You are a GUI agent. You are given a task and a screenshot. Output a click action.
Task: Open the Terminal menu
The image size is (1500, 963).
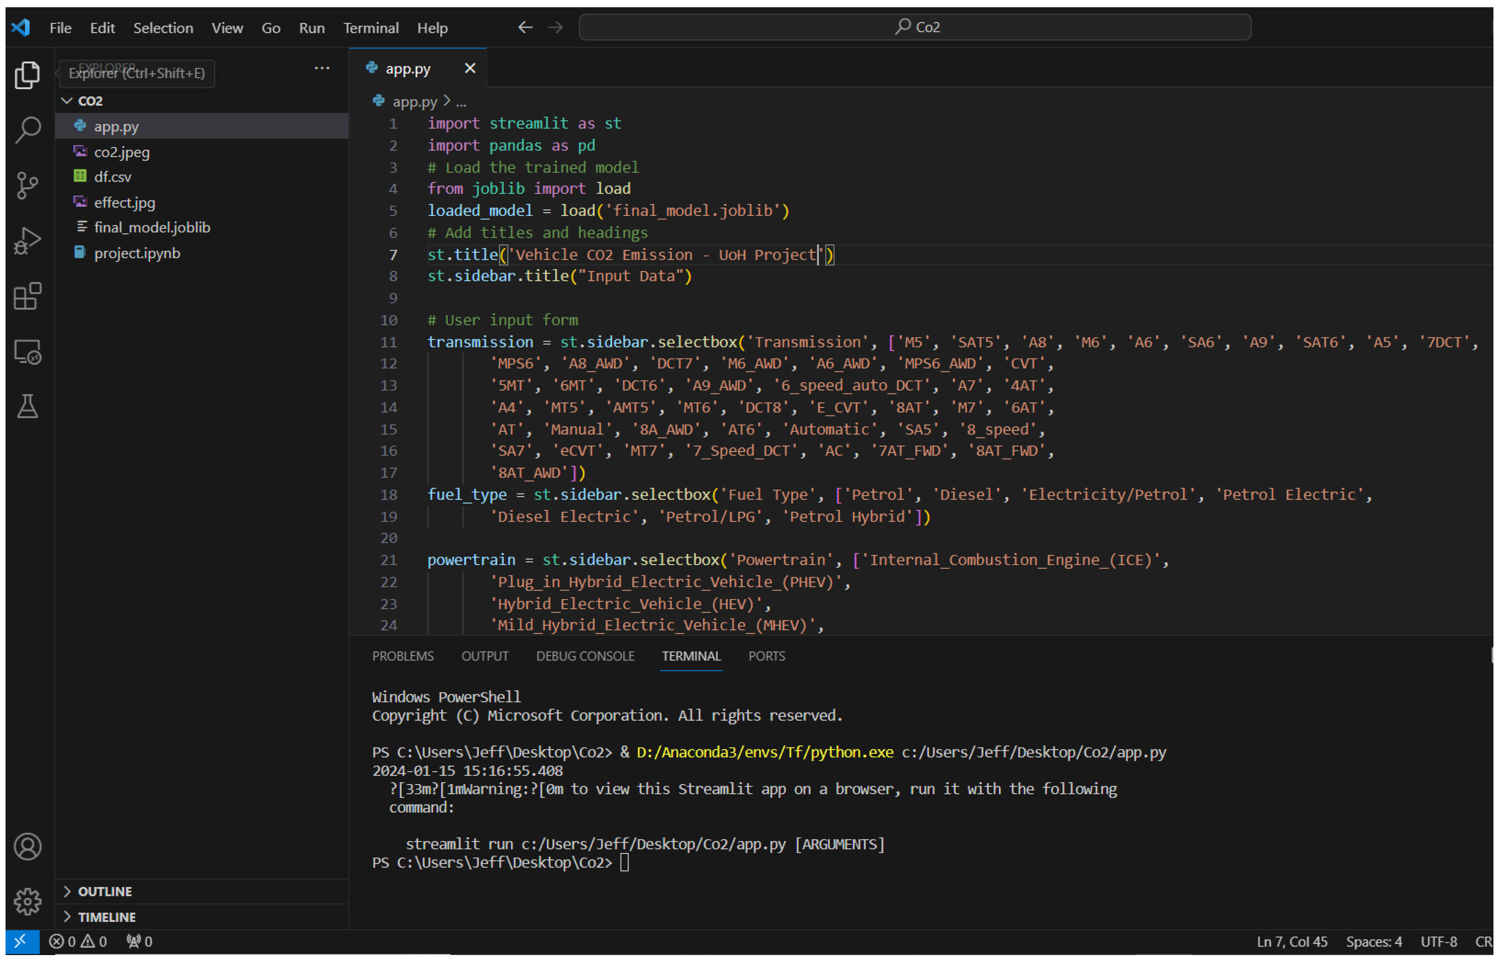click(371, 28)
